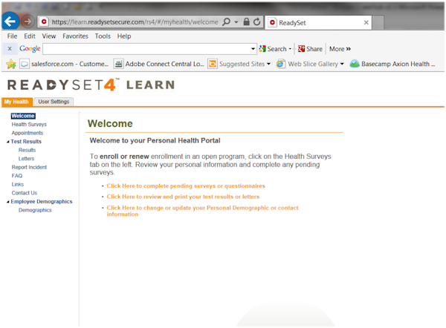
Task: Click the Adobe Connect bookmark icon
Action: (118, 64)
